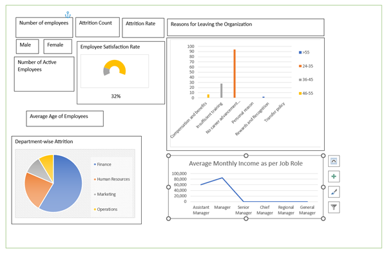Select the Attrition Rate text box
388x254 pixels.
tap(143, 28)
